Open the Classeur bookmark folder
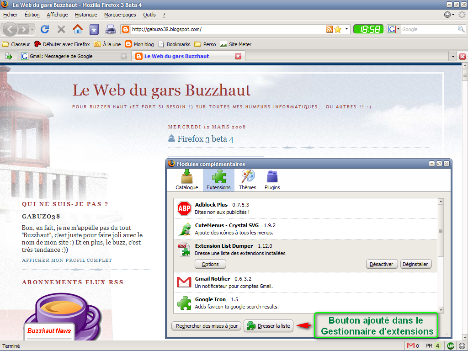The height and width of the screenshot is (351, 468). point(16,44)
